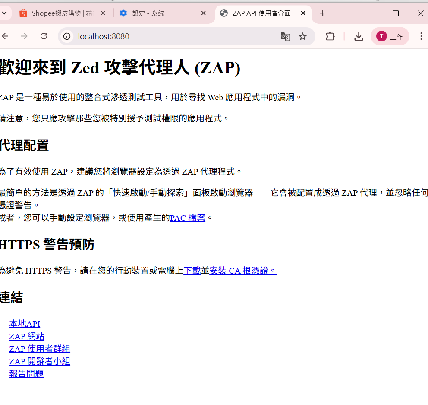Close the 設定 - 系統 tab

(203, 13)
